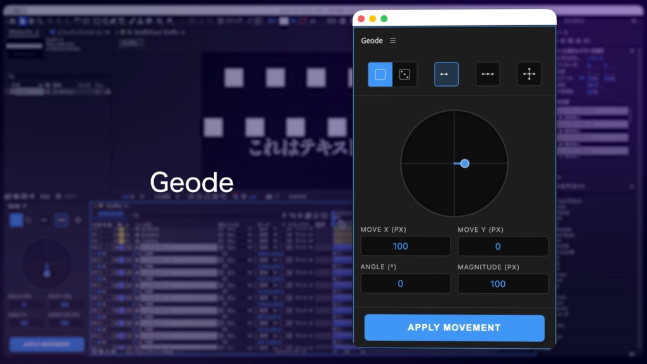Choose the four-way cross movement icon

[x=529, y=75]
